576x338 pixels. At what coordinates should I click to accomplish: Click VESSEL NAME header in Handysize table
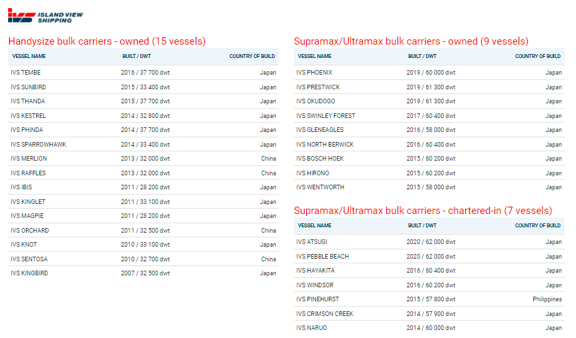coord(29,56)
